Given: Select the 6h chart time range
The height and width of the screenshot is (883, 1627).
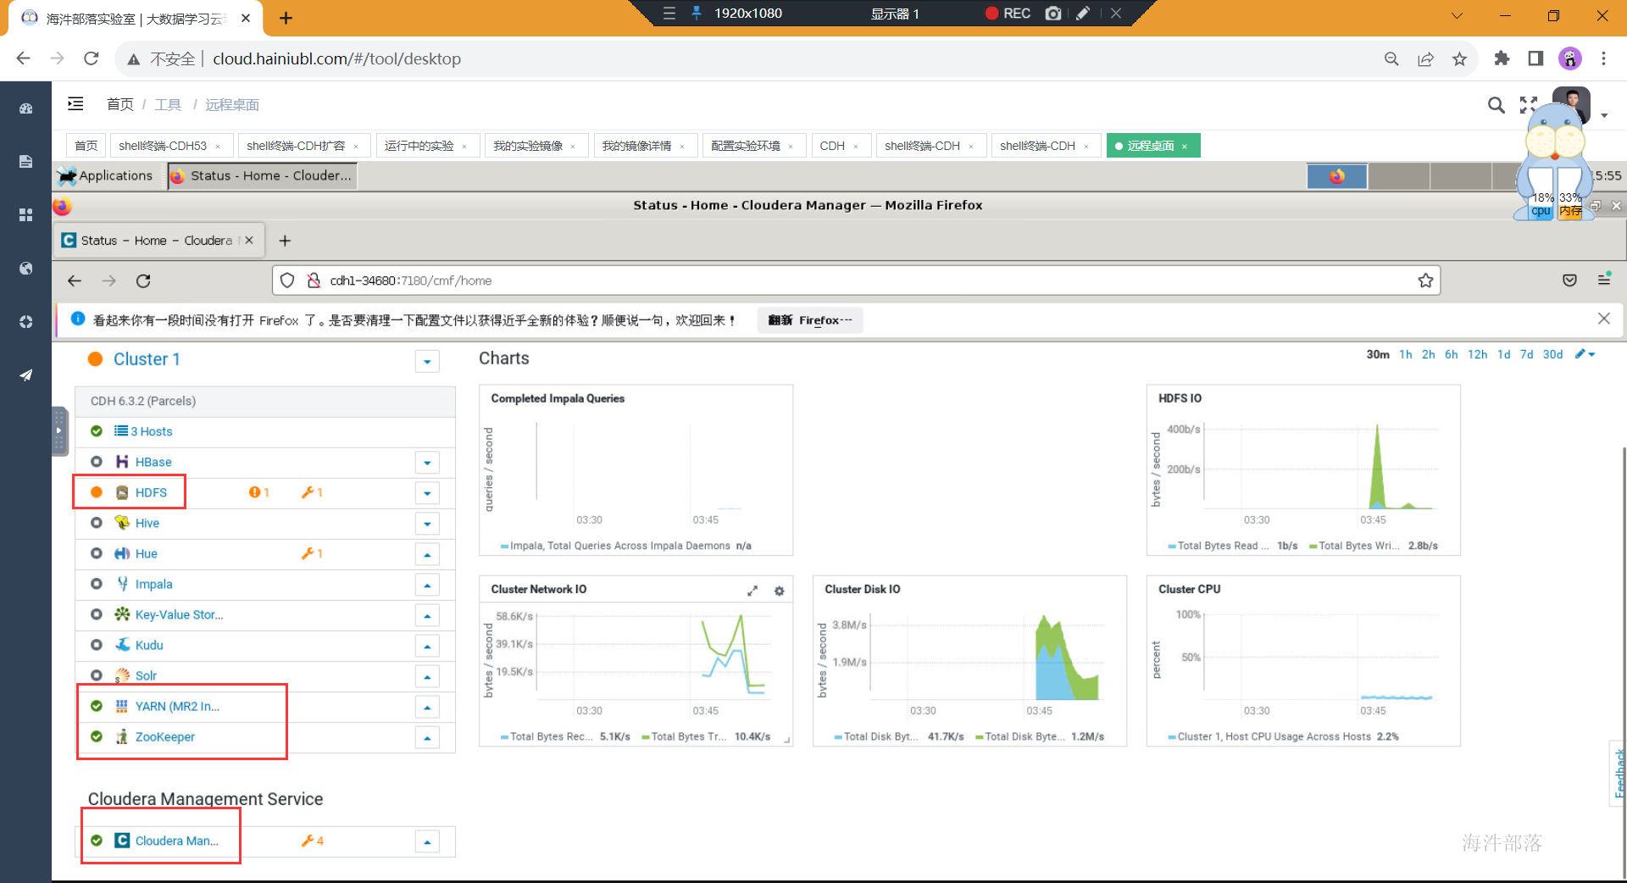Looking at the screenshot, I should pyautogui.click(x=1452, y=354).
